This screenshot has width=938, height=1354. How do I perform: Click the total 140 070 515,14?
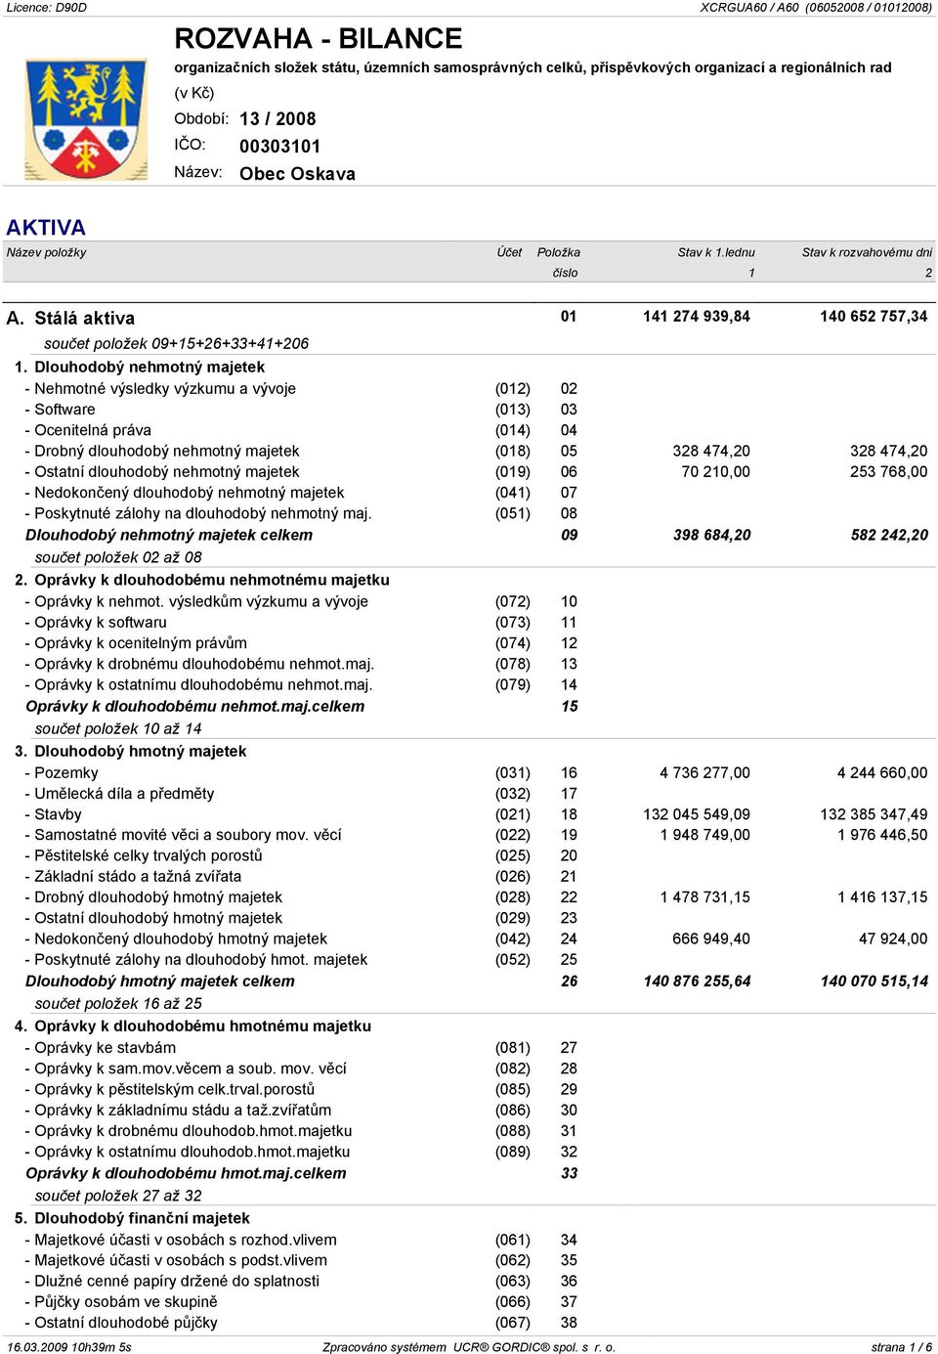click(874, 982)
